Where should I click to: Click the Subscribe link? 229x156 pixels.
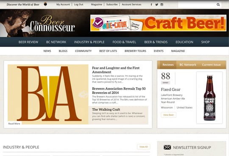112,5
